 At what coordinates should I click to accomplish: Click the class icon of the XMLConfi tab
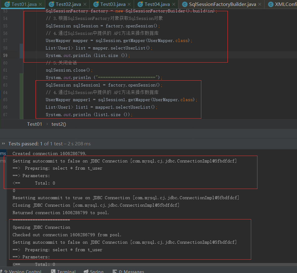click(271, 4)
